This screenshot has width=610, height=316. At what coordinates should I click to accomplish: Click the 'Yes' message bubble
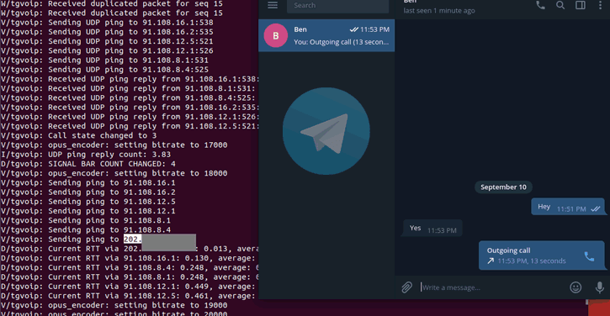(x=432, y=228)
